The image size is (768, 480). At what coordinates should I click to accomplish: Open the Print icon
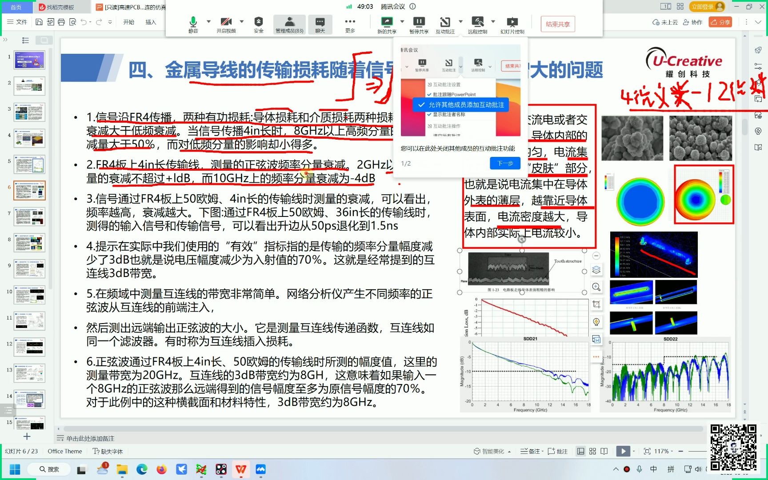tap(61, 21)
